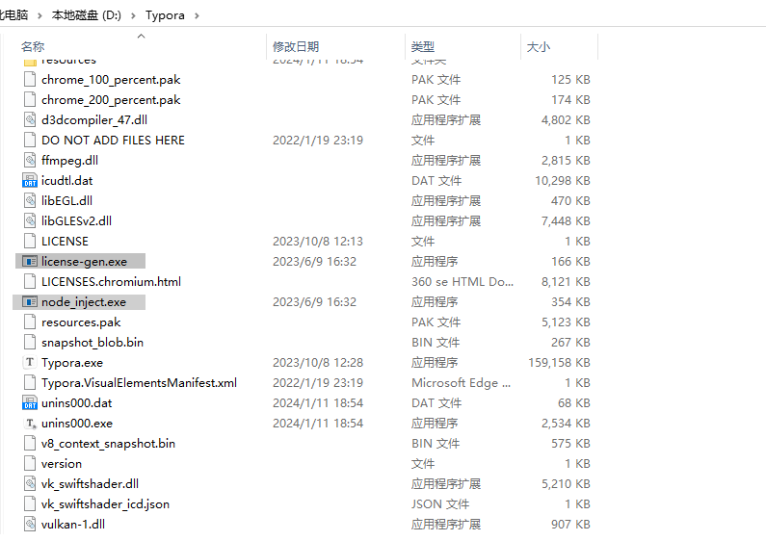
Task: Click the 10,298 KB size value
Action: click(563, 181)
